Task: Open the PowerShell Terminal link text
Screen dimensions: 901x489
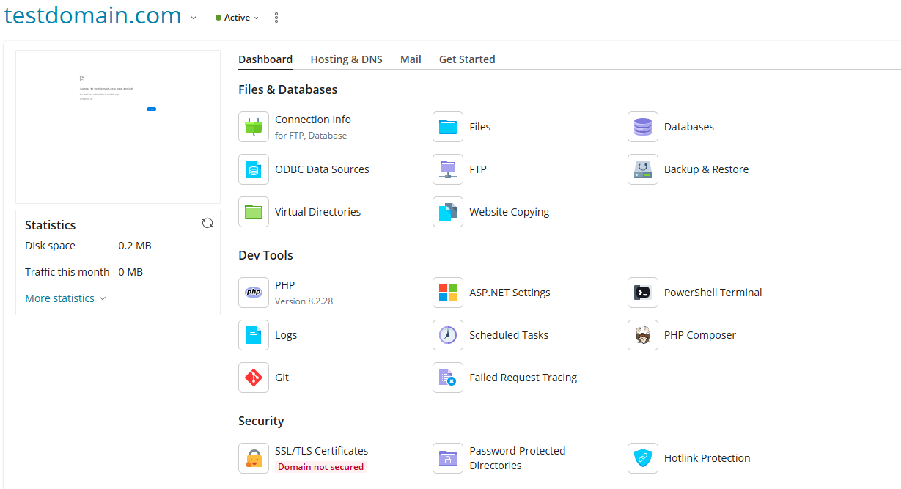Action: 713,293
